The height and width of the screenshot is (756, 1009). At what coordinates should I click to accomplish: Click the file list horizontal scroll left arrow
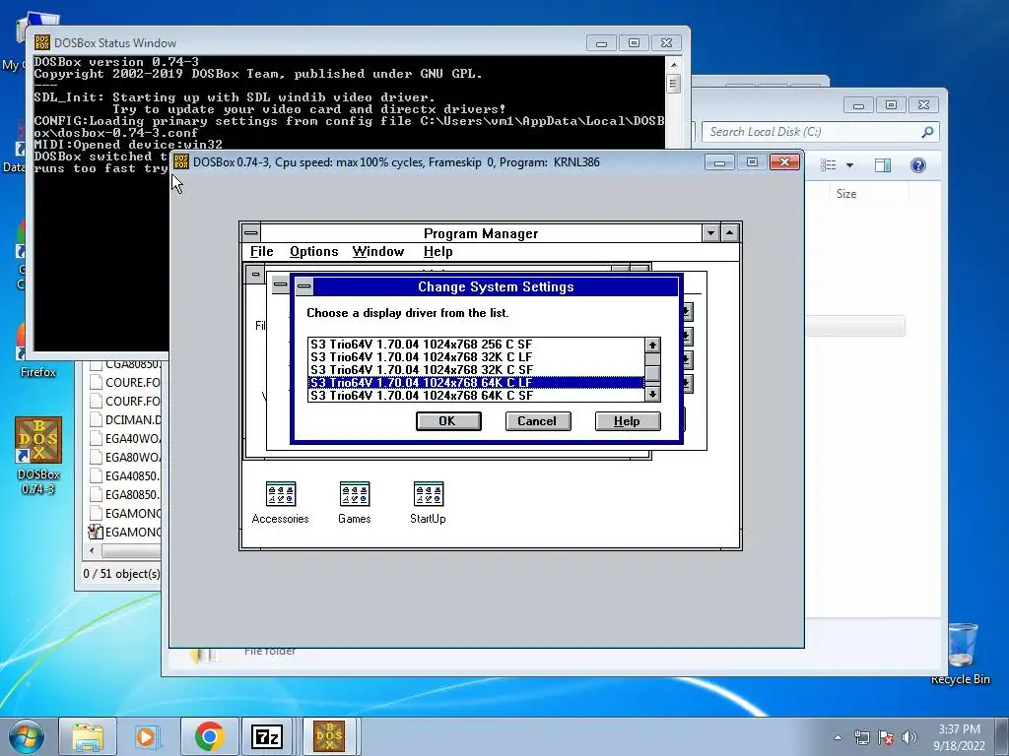(92, 551)
